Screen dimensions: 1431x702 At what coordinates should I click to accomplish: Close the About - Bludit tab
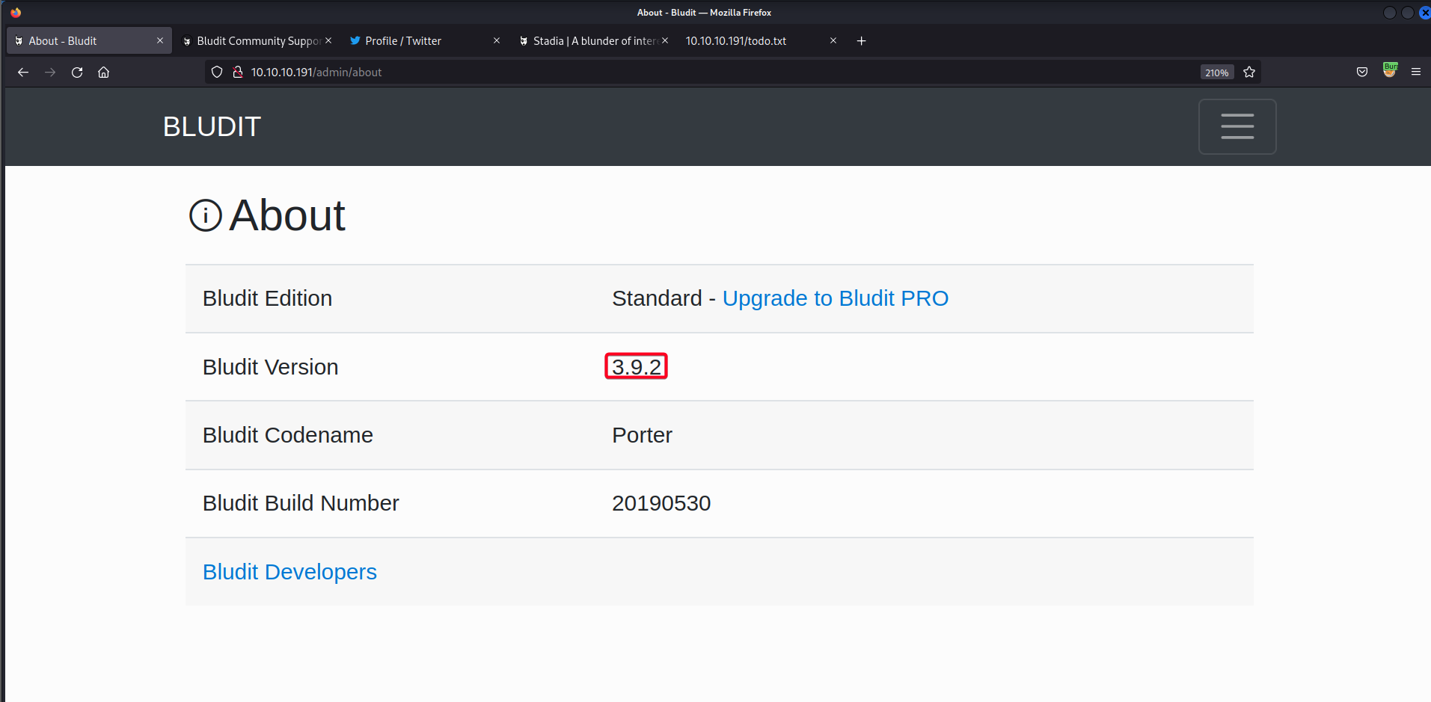pos(160,41)
